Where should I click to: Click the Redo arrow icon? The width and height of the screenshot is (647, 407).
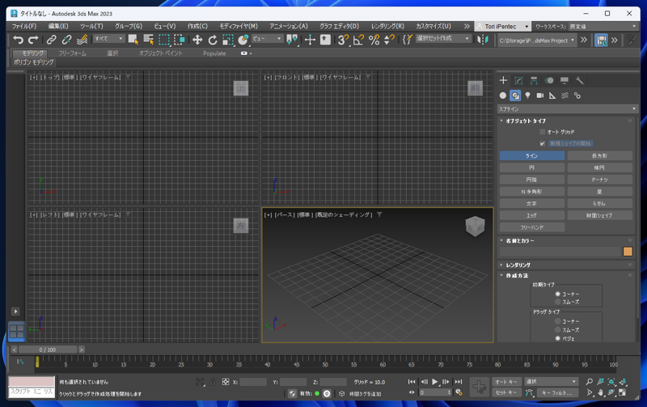click(x=33, y=40)
